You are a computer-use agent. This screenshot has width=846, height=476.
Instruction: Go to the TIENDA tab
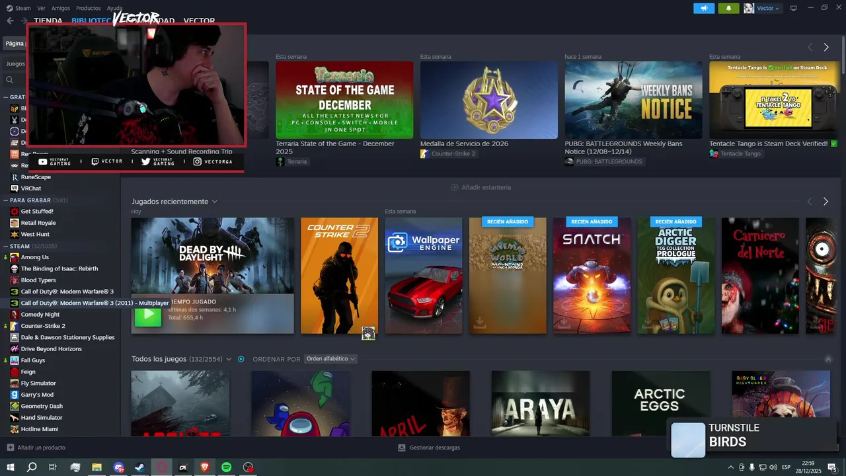click(x=48, y=20)
